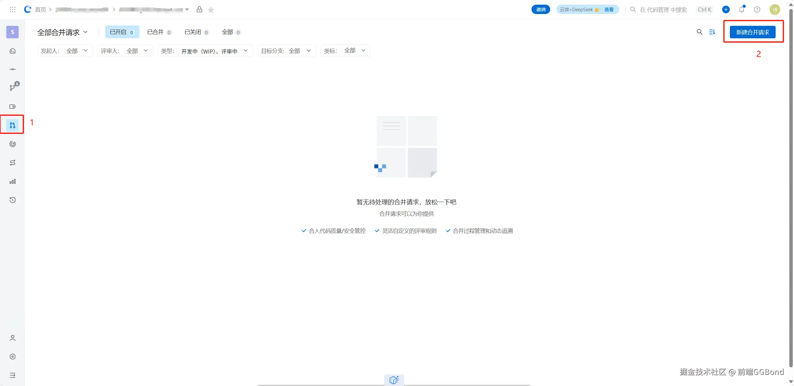
Task: Open the merge requests sidebar icon
Action: coord(12,125)
